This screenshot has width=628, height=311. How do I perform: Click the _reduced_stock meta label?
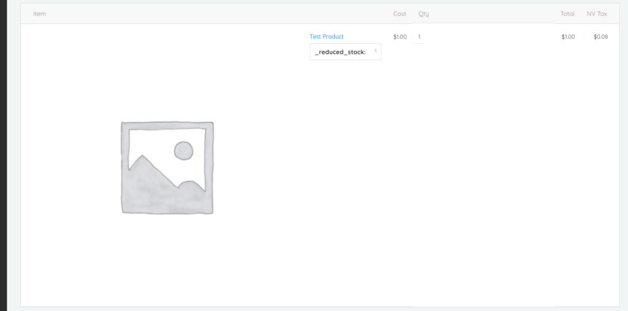(x=340, y=52)
